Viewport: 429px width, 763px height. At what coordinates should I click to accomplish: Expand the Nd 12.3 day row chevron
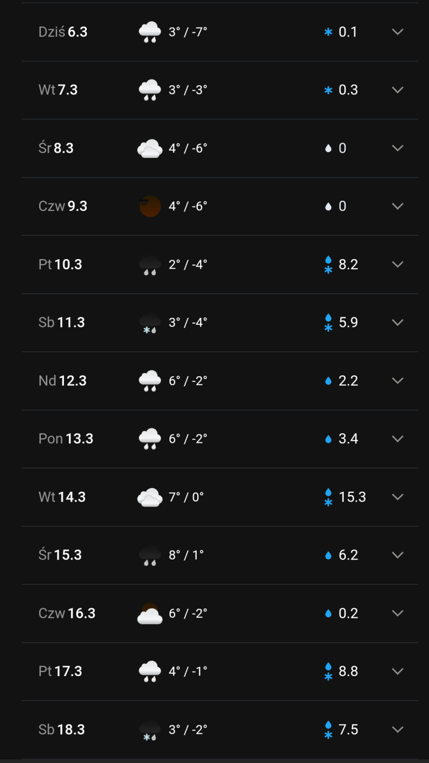tap(398, 380)
